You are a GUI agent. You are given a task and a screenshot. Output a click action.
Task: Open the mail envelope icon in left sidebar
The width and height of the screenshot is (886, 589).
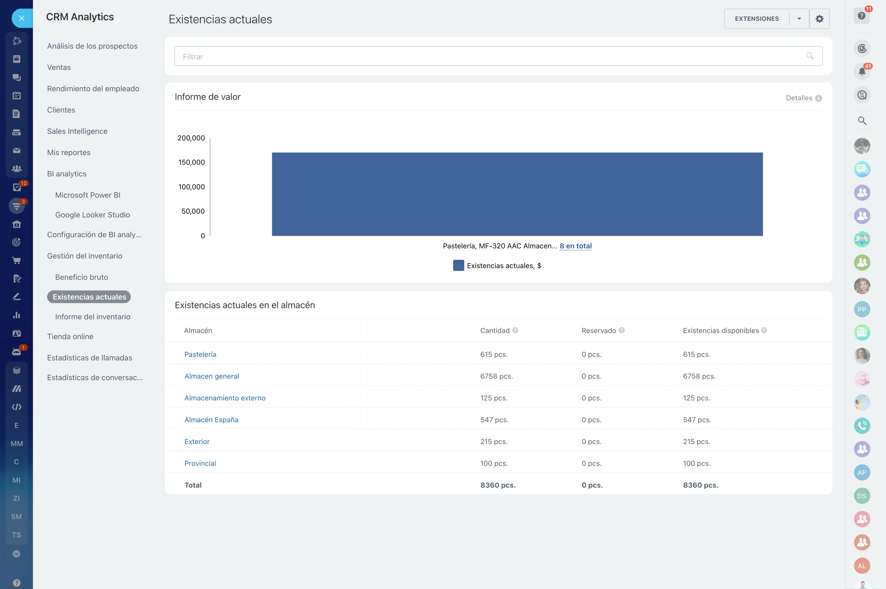pos(16,151)
